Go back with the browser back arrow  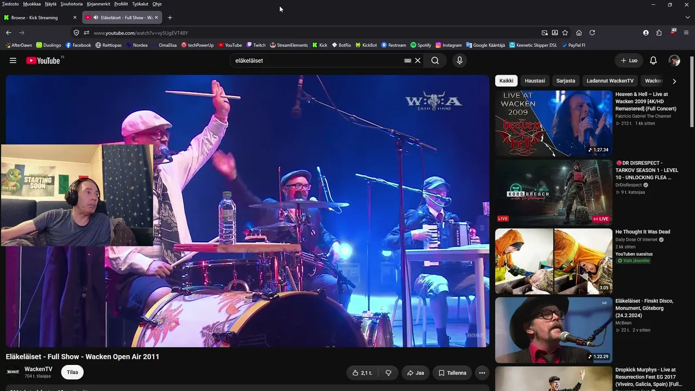point(9,33)
